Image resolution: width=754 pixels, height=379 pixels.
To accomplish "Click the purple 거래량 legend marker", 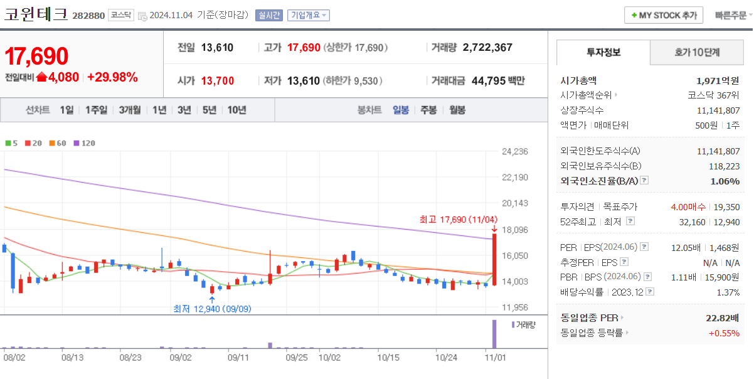I will click(513, 324).
